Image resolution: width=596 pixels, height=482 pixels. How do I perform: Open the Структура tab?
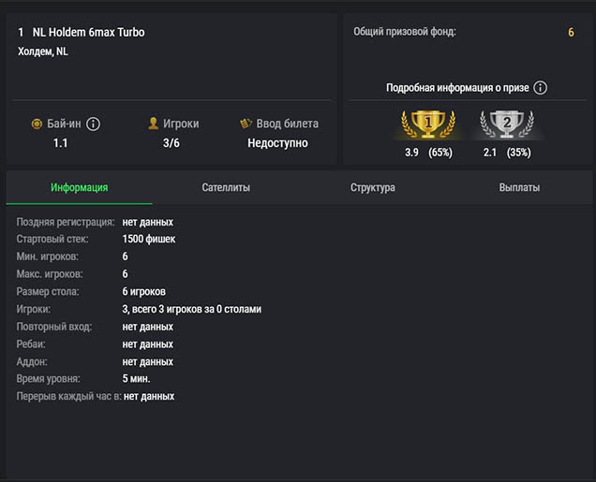tap(373, 187)
